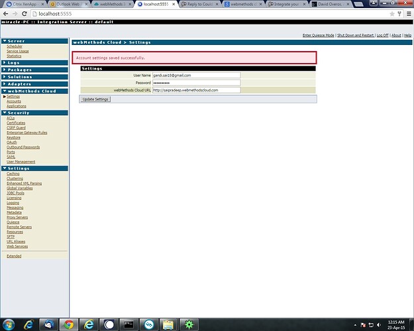Viewport: 414px width, 331px height.
Task: Open Scheduler under Server
Action: [x=15, y=46]
